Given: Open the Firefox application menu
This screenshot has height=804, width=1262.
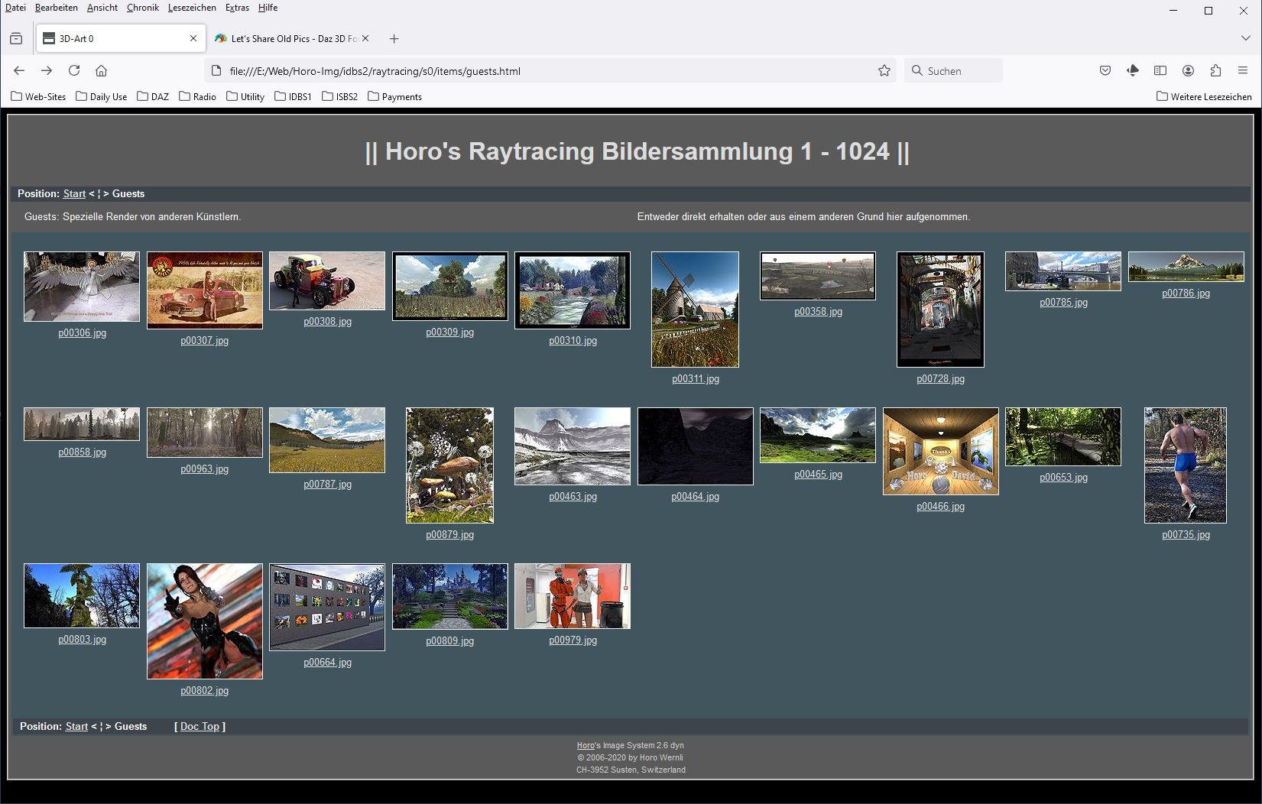Looking at the screenshot, I should click(1243, 70).
